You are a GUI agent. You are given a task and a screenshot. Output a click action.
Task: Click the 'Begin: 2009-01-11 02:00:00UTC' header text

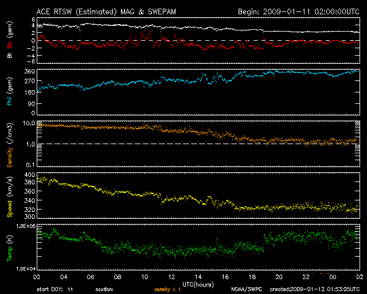299,11
